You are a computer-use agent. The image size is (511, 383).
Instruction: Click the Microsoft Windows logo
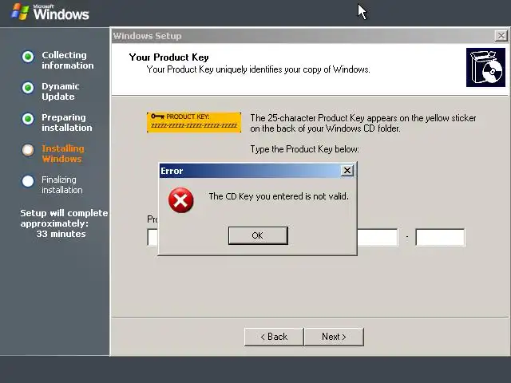(x=50, y=12)
